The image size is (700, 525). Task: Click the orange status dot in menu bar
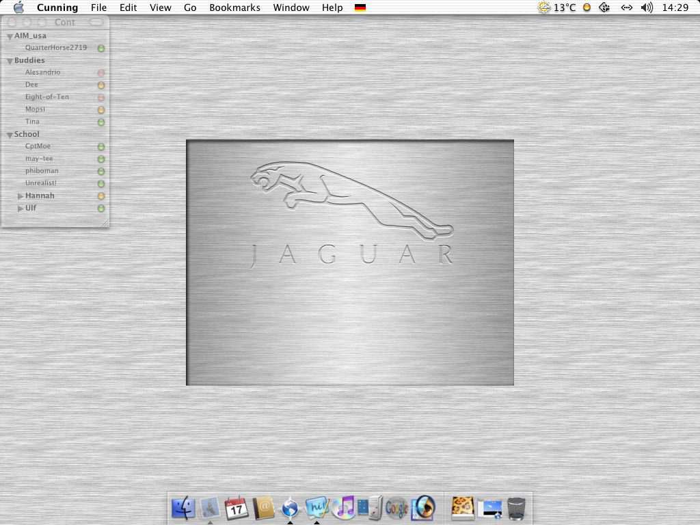tap(587, 8)
